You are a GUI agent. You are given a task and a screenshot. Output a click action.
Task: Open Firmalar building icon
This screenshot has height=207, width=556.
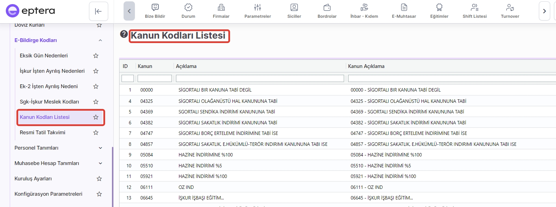[x=221, y=8]
